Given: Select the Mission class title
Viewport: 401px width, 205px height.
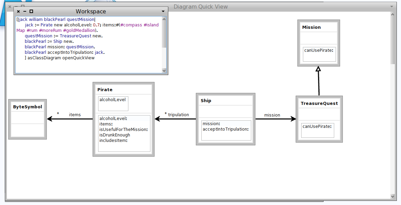Looking at the screenshot, I should point(311,27).
